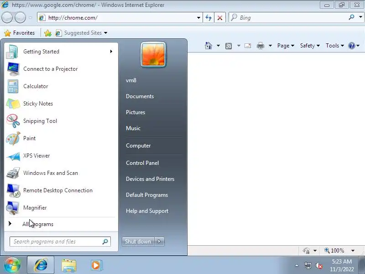Viewport: 365px width, 274px height.
Task: Open Remote Desktop Connection
Action: [61, 190]
